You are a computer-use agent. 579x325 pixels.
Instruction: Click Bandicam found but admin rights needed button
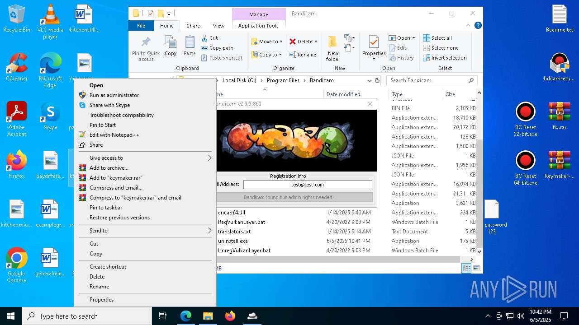294,197
